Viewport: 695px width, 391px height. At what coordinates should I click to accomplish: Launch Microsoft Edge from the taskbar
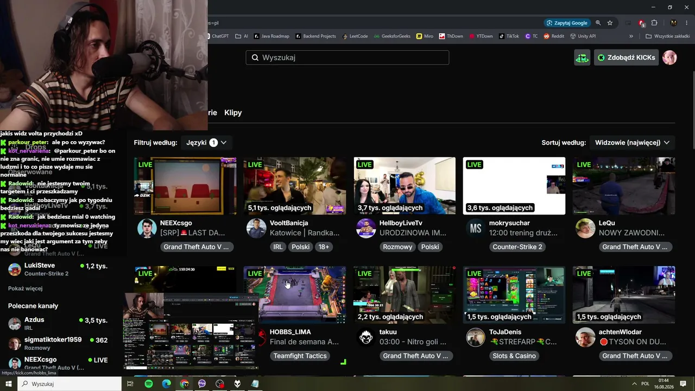coord(167,384)
